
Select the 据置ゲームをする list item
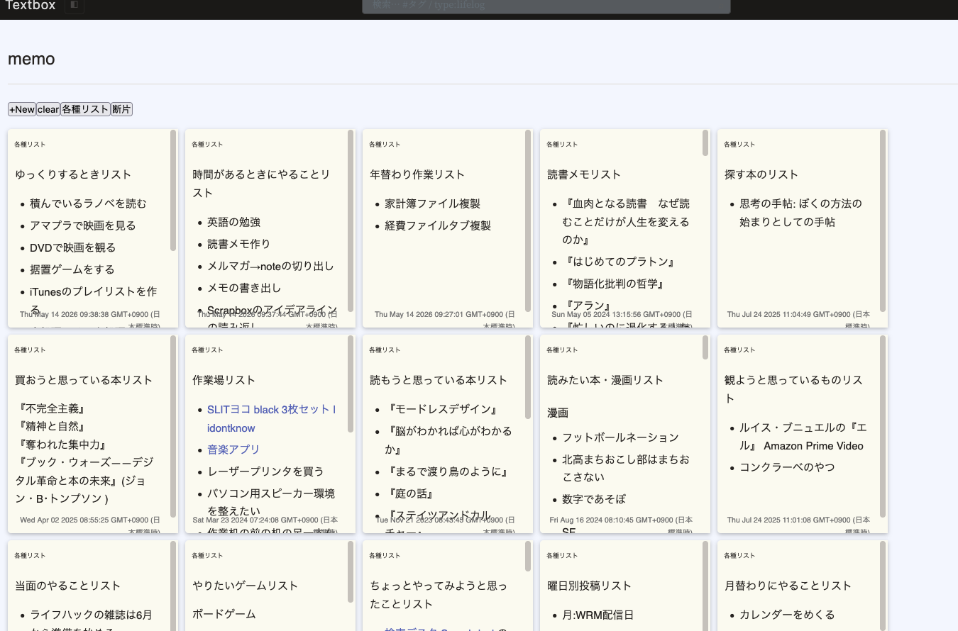[x=72, y=269]
